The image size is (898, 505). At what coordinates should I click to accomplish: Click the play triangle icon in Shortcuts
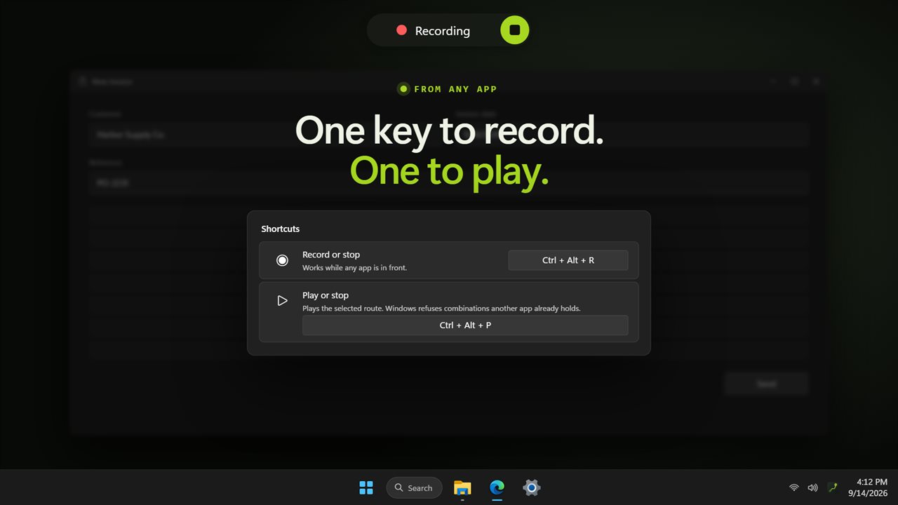[x=282, y=301]
